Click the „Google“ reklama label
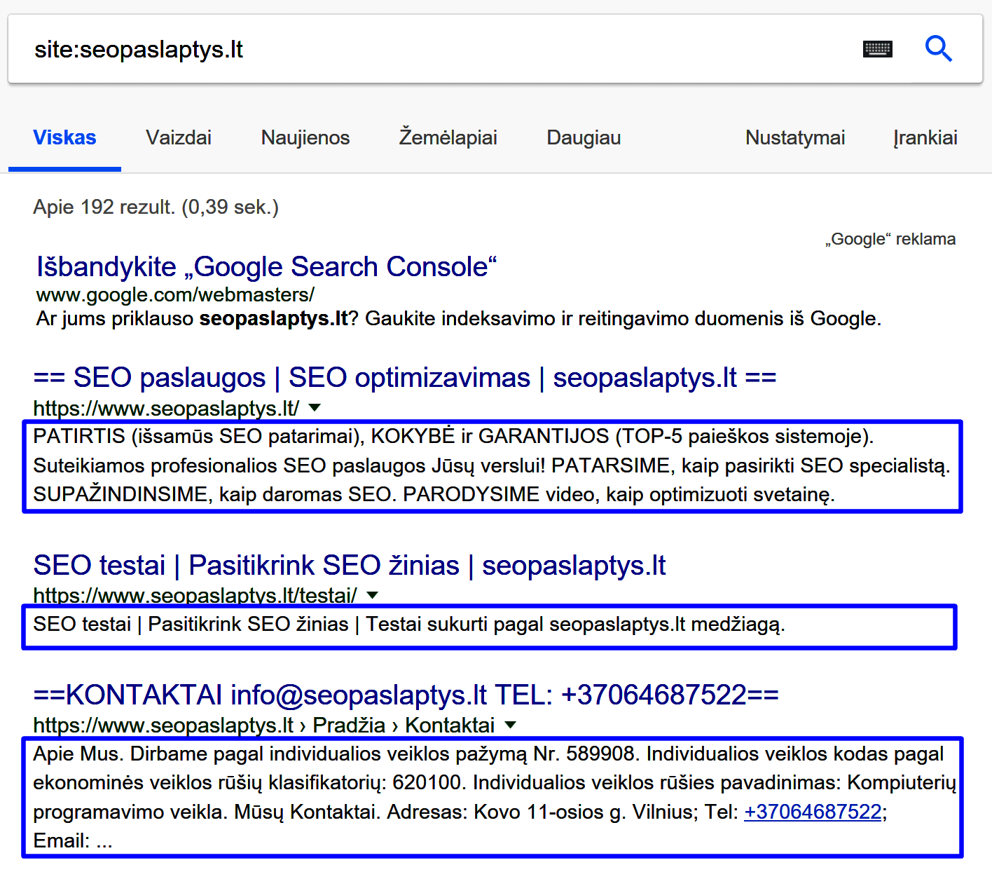 pos(890,239)
